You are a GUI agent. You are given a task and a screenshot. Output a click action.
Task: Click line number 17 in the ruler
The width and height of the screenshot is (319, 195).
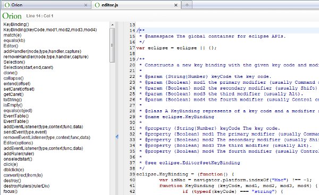click(x=132, y=48)
